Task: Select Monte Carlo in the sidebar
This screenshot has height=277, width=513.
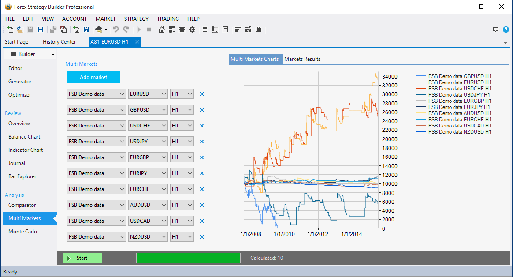Action: [22, 232]
